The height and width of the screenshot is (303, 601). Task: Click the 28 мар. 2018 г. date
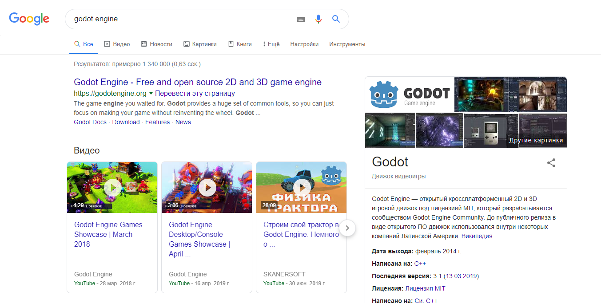click(118, 283)
